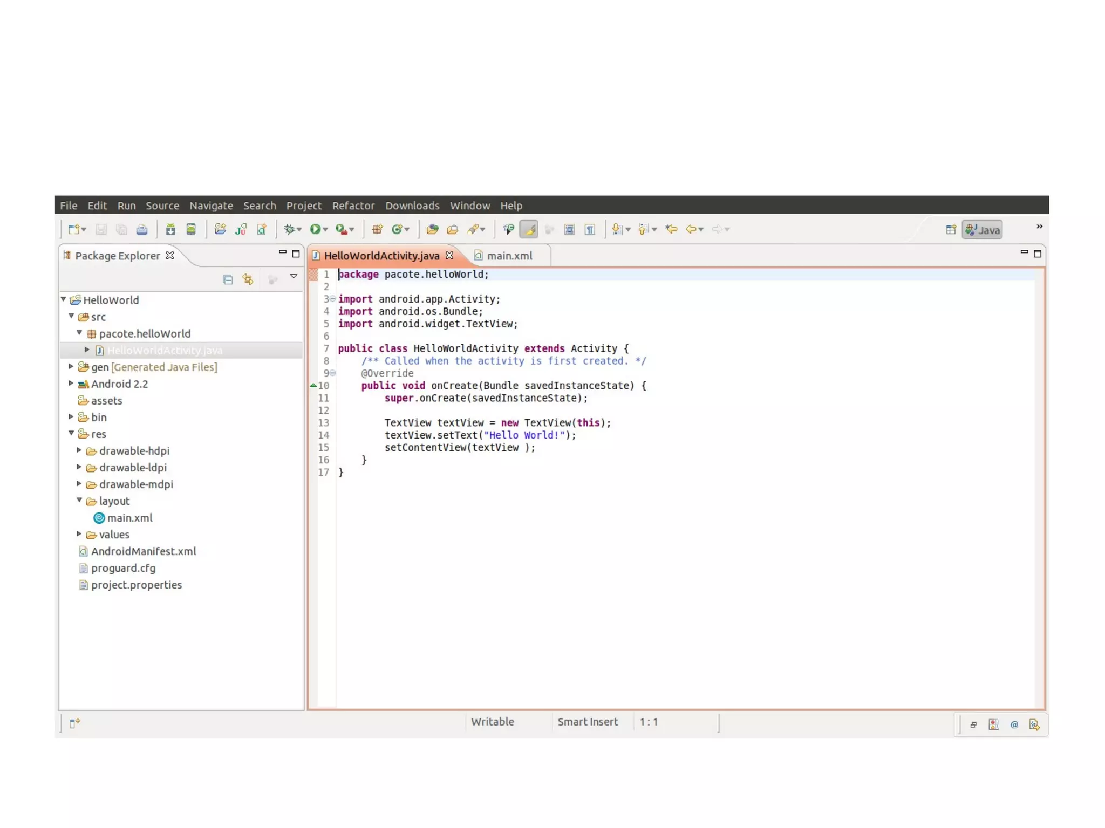Click the Open Perspective icon
1105x828 pixels.
[x=951, y=230]
